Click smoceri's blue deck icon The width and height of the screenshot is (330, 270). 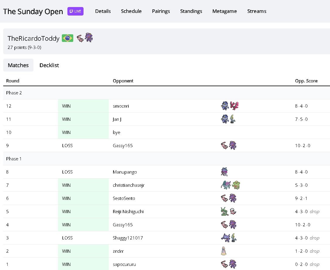coord(225,106)
